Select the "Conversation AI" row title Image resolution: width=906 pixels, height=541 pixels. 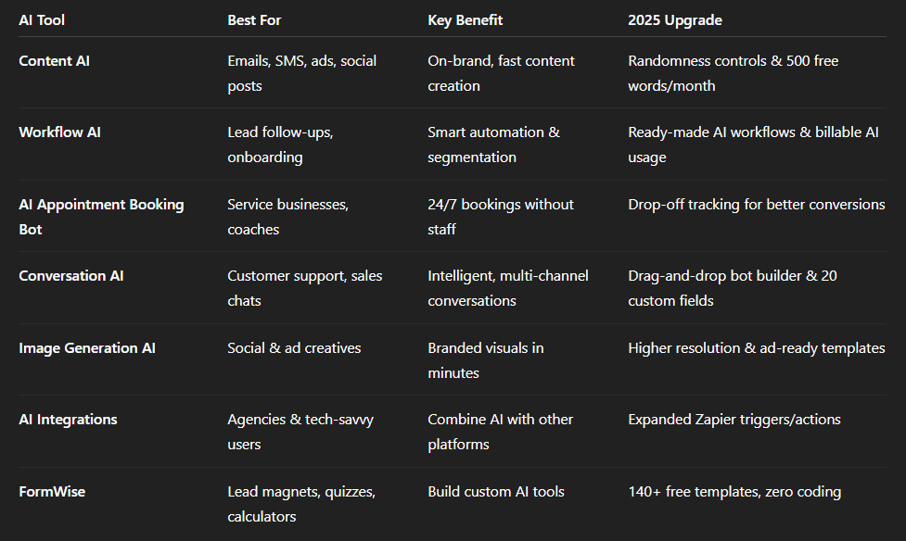click(x=71, y=275)
